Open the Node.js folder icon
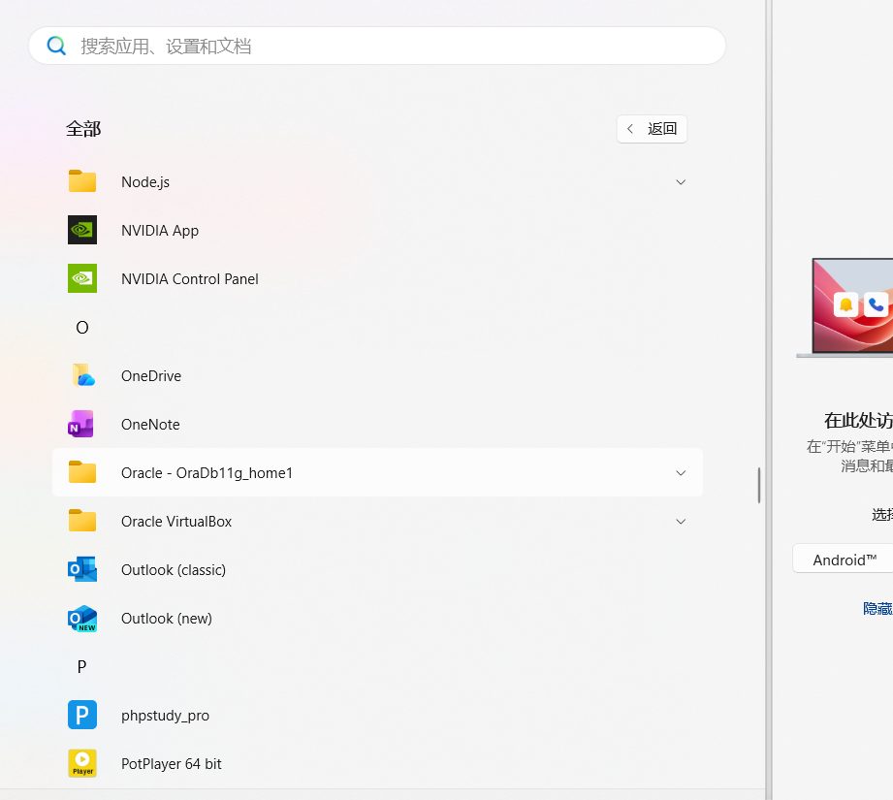Image resolution: width=893 pixels, height=800 pixels. coord(82,181)
